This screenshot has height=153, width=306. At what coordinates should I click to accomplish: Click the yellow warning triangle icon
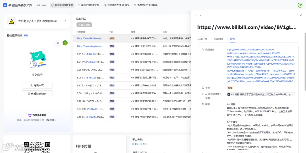coord(12,21)
